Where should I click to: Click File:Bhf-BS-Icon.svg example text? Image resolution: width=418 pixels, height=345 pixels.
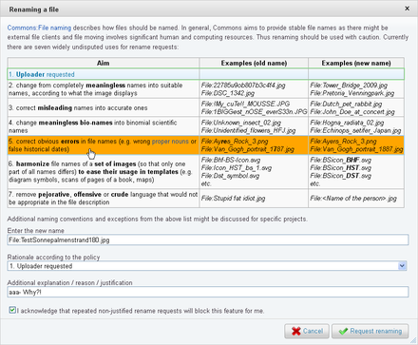click(x=231, y=160)
